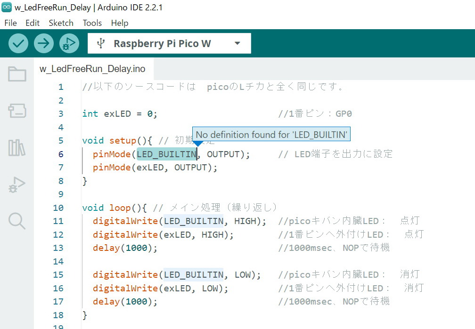Click 'int exLED = 0;' declaration
Image resolution: width=475 pixels, height=329 pixels.
pos(120,114)
